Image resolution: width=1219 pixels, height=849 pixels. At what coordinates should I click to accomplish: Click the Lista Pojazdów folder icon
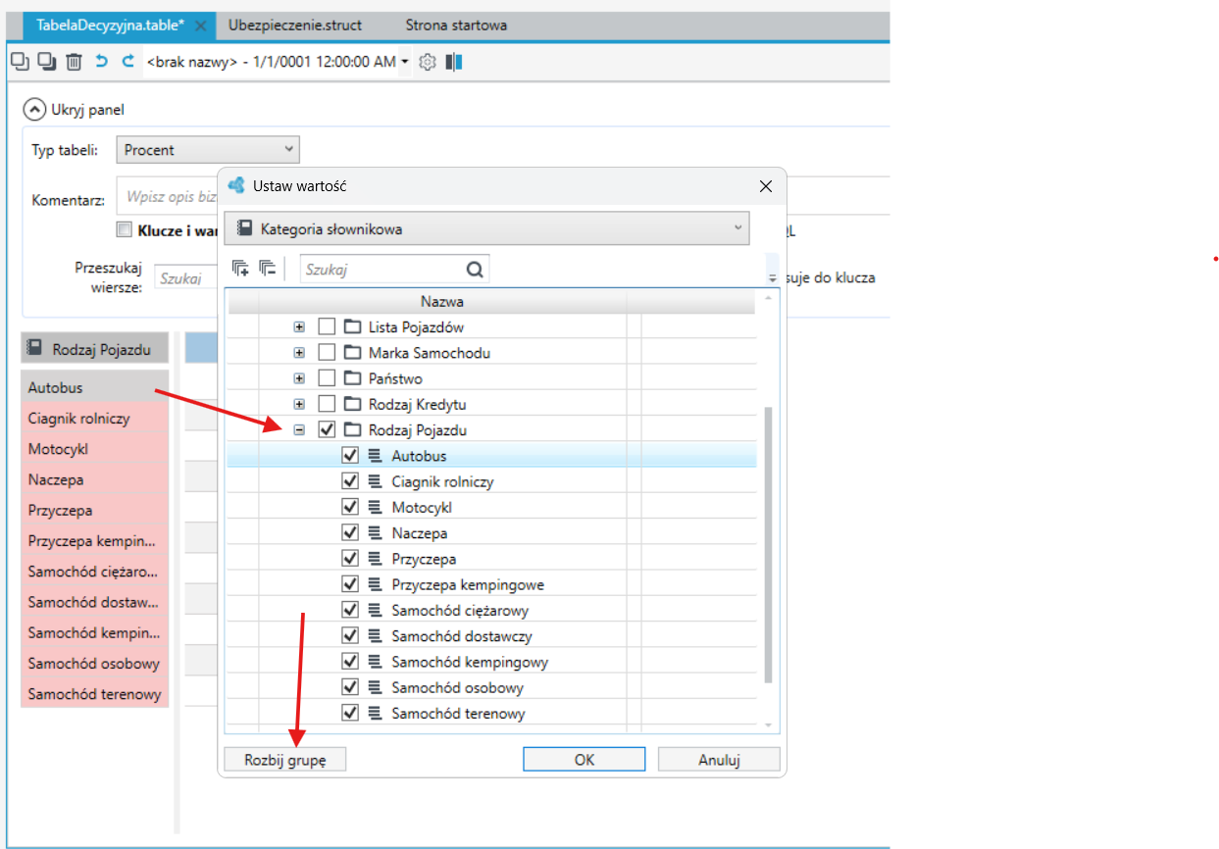[352, 327]
